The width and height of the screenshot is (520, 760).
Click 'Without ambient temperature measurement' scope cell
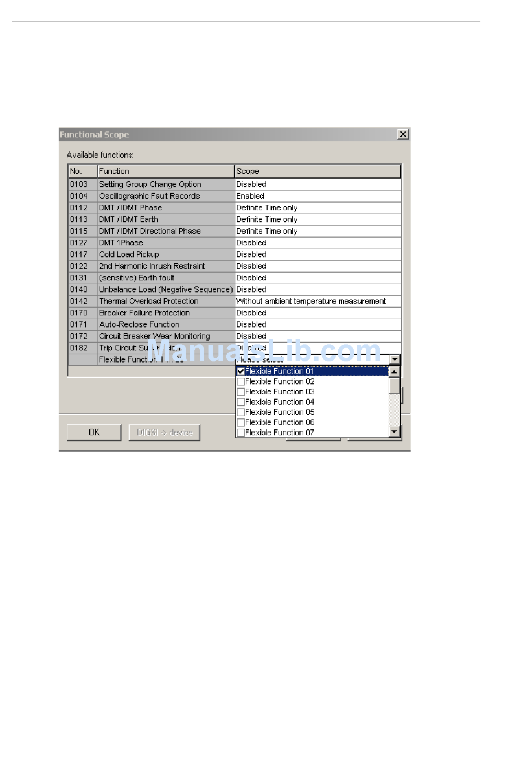[318, 301]
